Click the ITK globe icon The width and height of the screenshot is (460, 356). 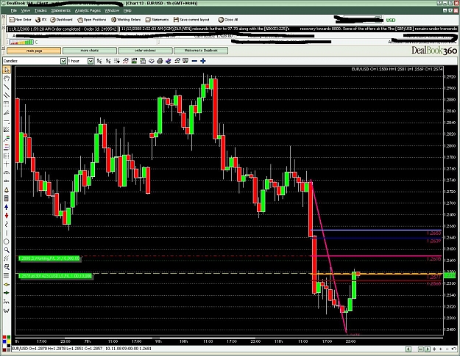40,20
